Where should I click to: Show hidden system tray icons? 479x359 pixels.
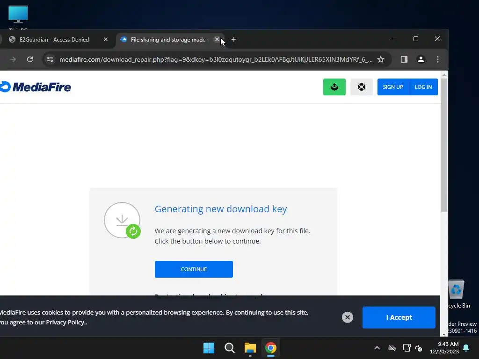(x=377, y=348)
